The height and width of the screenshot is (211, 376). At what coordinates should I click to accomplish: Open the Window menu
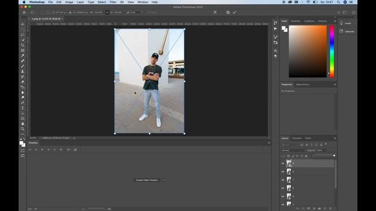143,2
